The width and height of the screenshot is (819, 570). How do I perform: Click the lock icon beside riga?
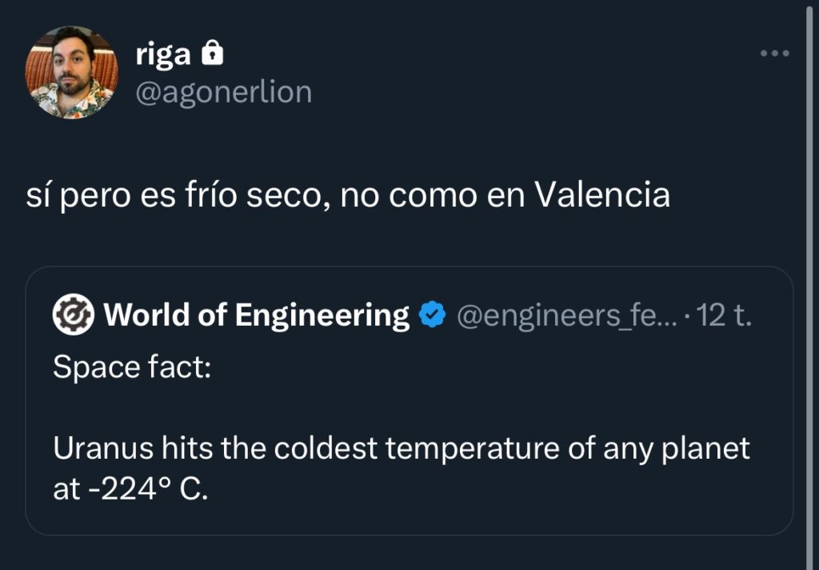click(x=212, y=54)
